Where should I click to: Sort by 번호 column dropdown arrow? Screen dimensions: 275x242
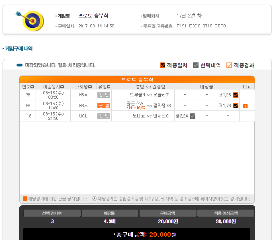coord(32,87)
